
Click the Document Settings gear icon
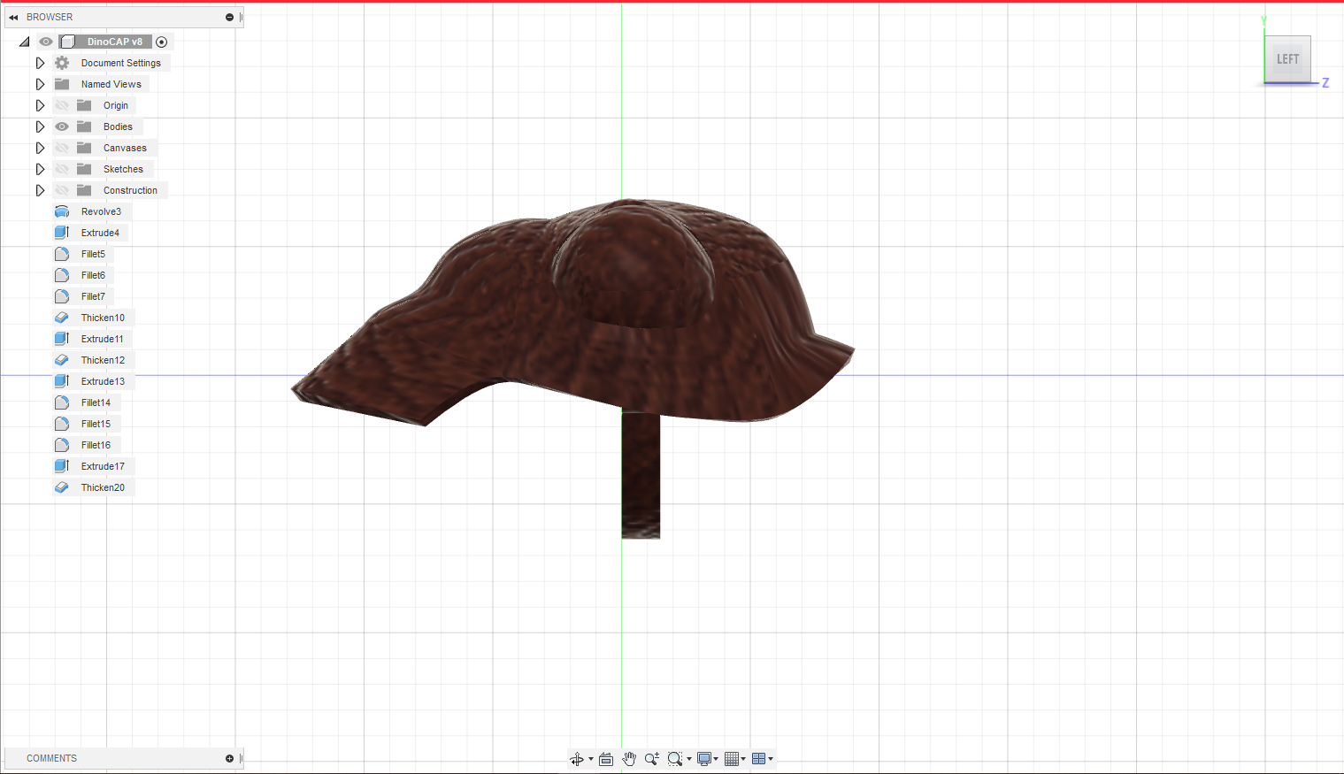[62, 63]
